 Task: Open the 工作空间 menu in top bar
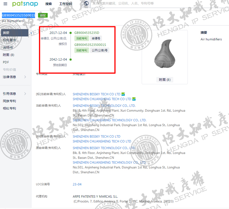point(66,4)
